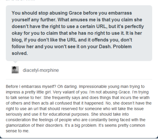The width and height of the screenshot is (158, 139).
Task: Click the gray ask message bubble
Action: pyautogui.click(x=79, y=33)
